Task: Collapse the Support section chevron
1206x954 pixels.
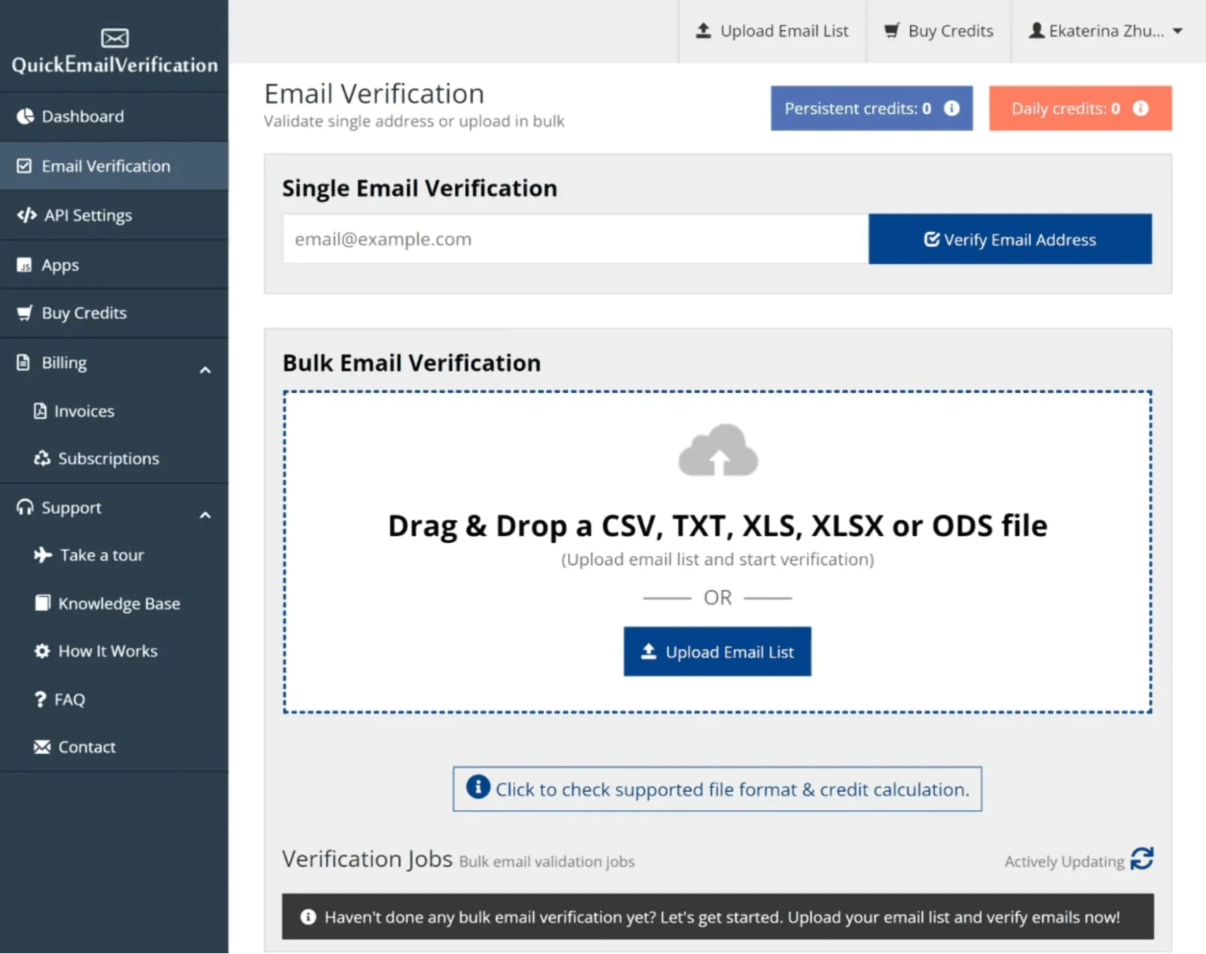Action: (x=205, y=515)
